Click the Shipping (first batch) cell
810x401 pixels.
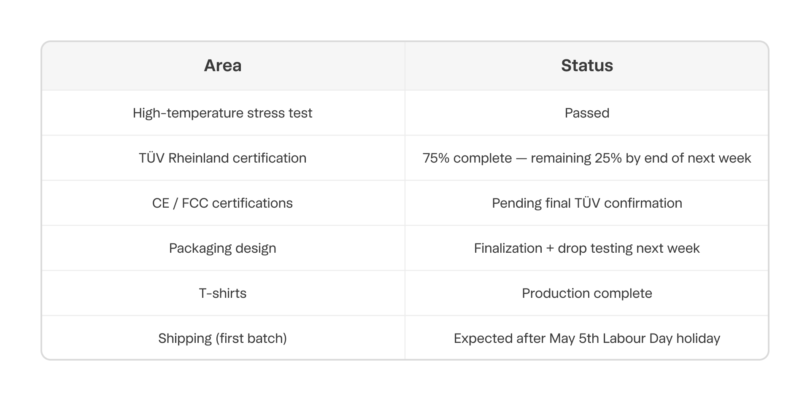pos(223,338)
